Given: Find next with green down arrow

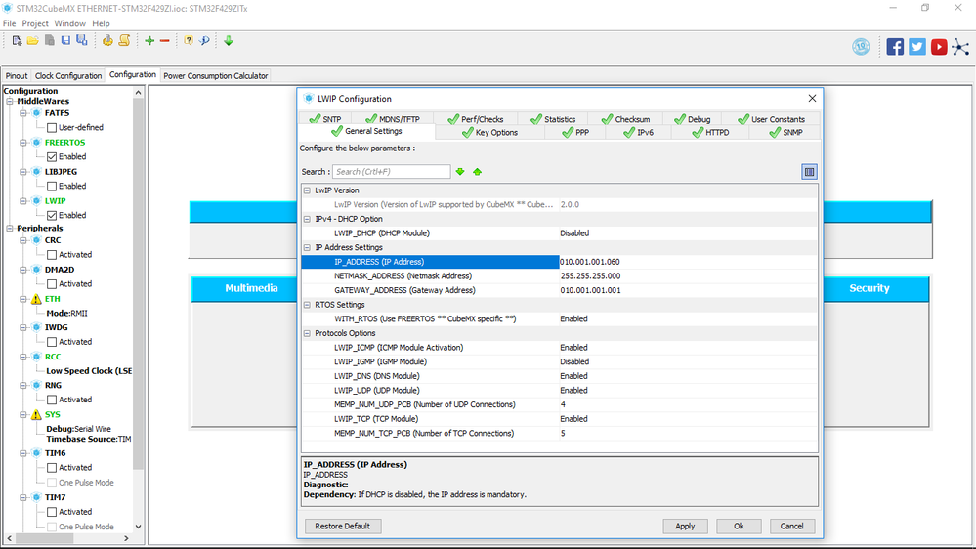Looking at the screenshot, I should coord(460,172).
